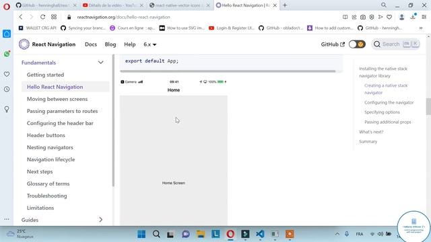Open the Speed Dial grid icon
Viewport: 431px width, 242px height.
pos(54,17)
